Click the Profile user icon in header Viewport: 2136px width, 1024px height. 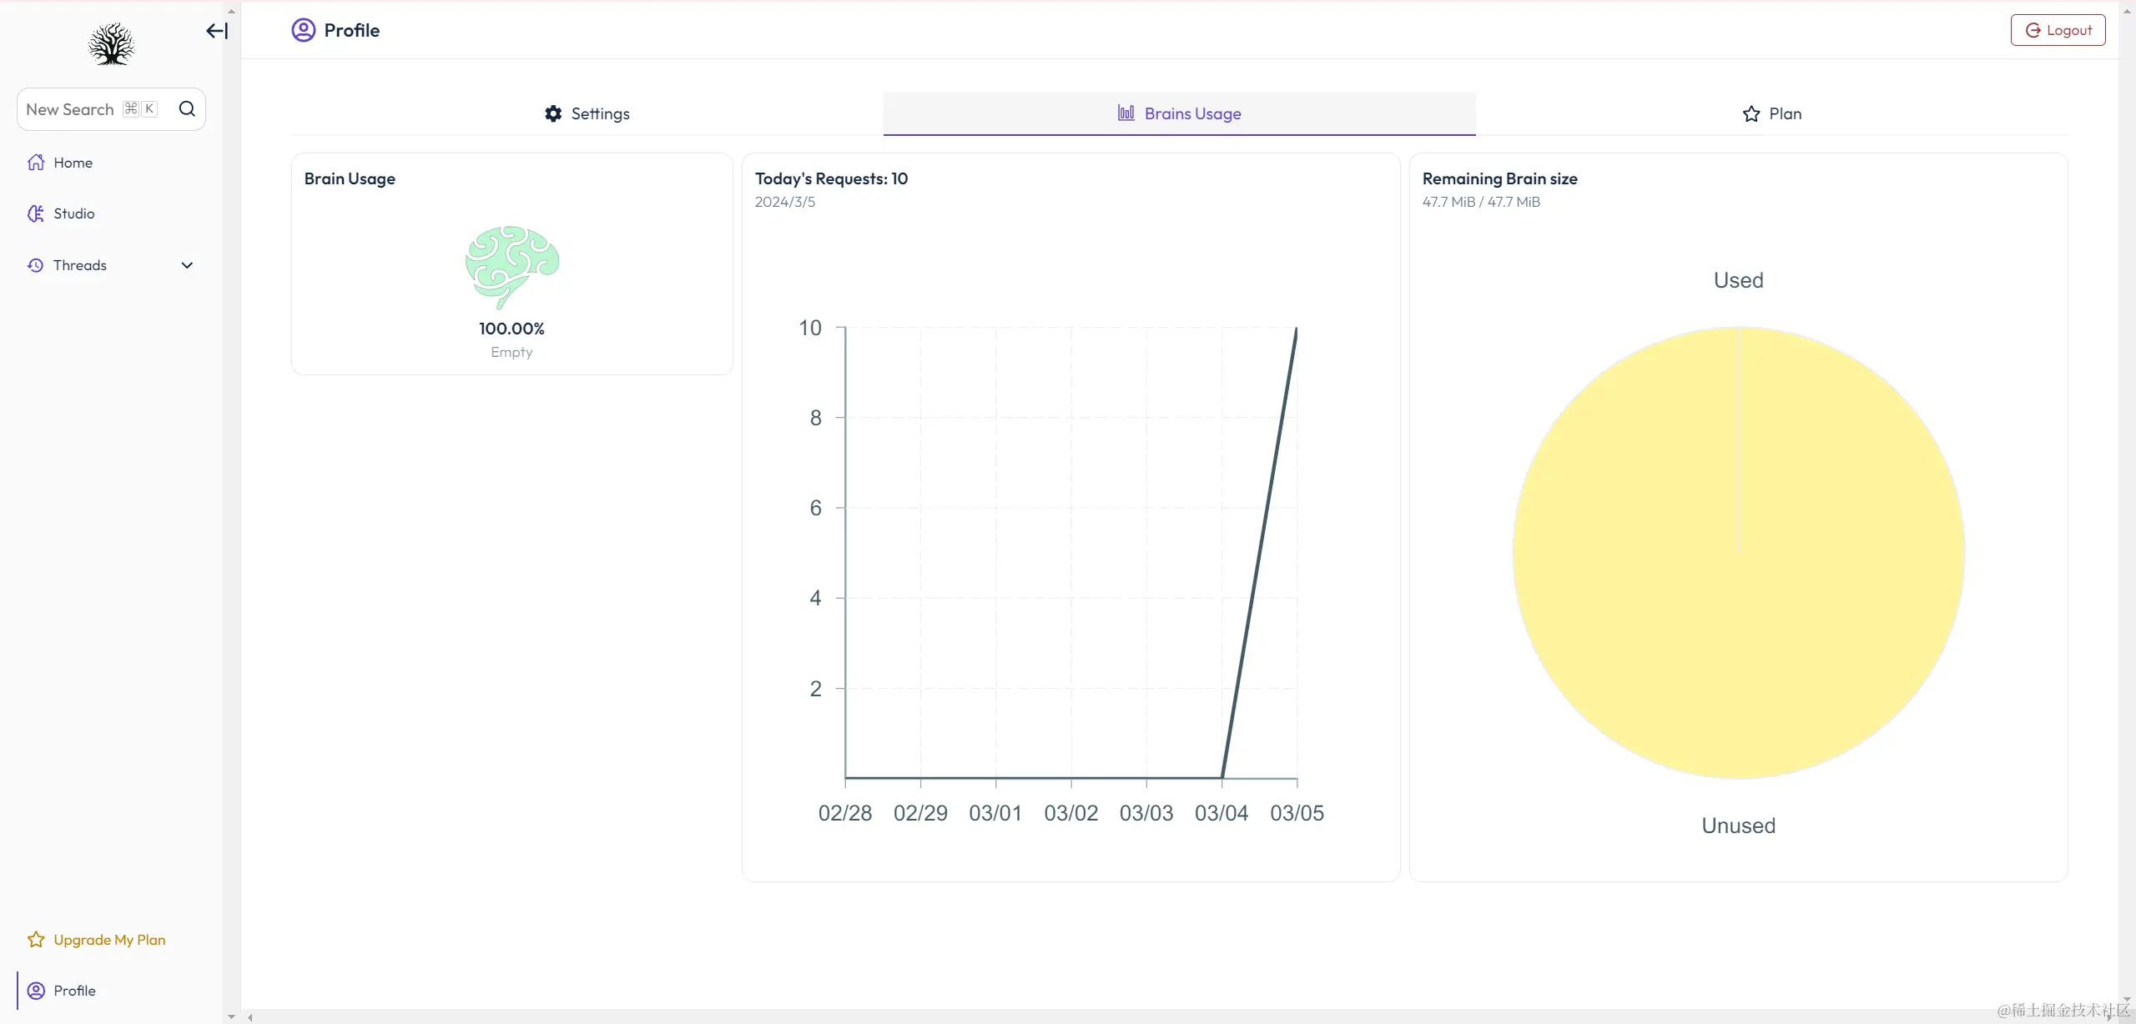pyautogui.click(x=303, y=30)
